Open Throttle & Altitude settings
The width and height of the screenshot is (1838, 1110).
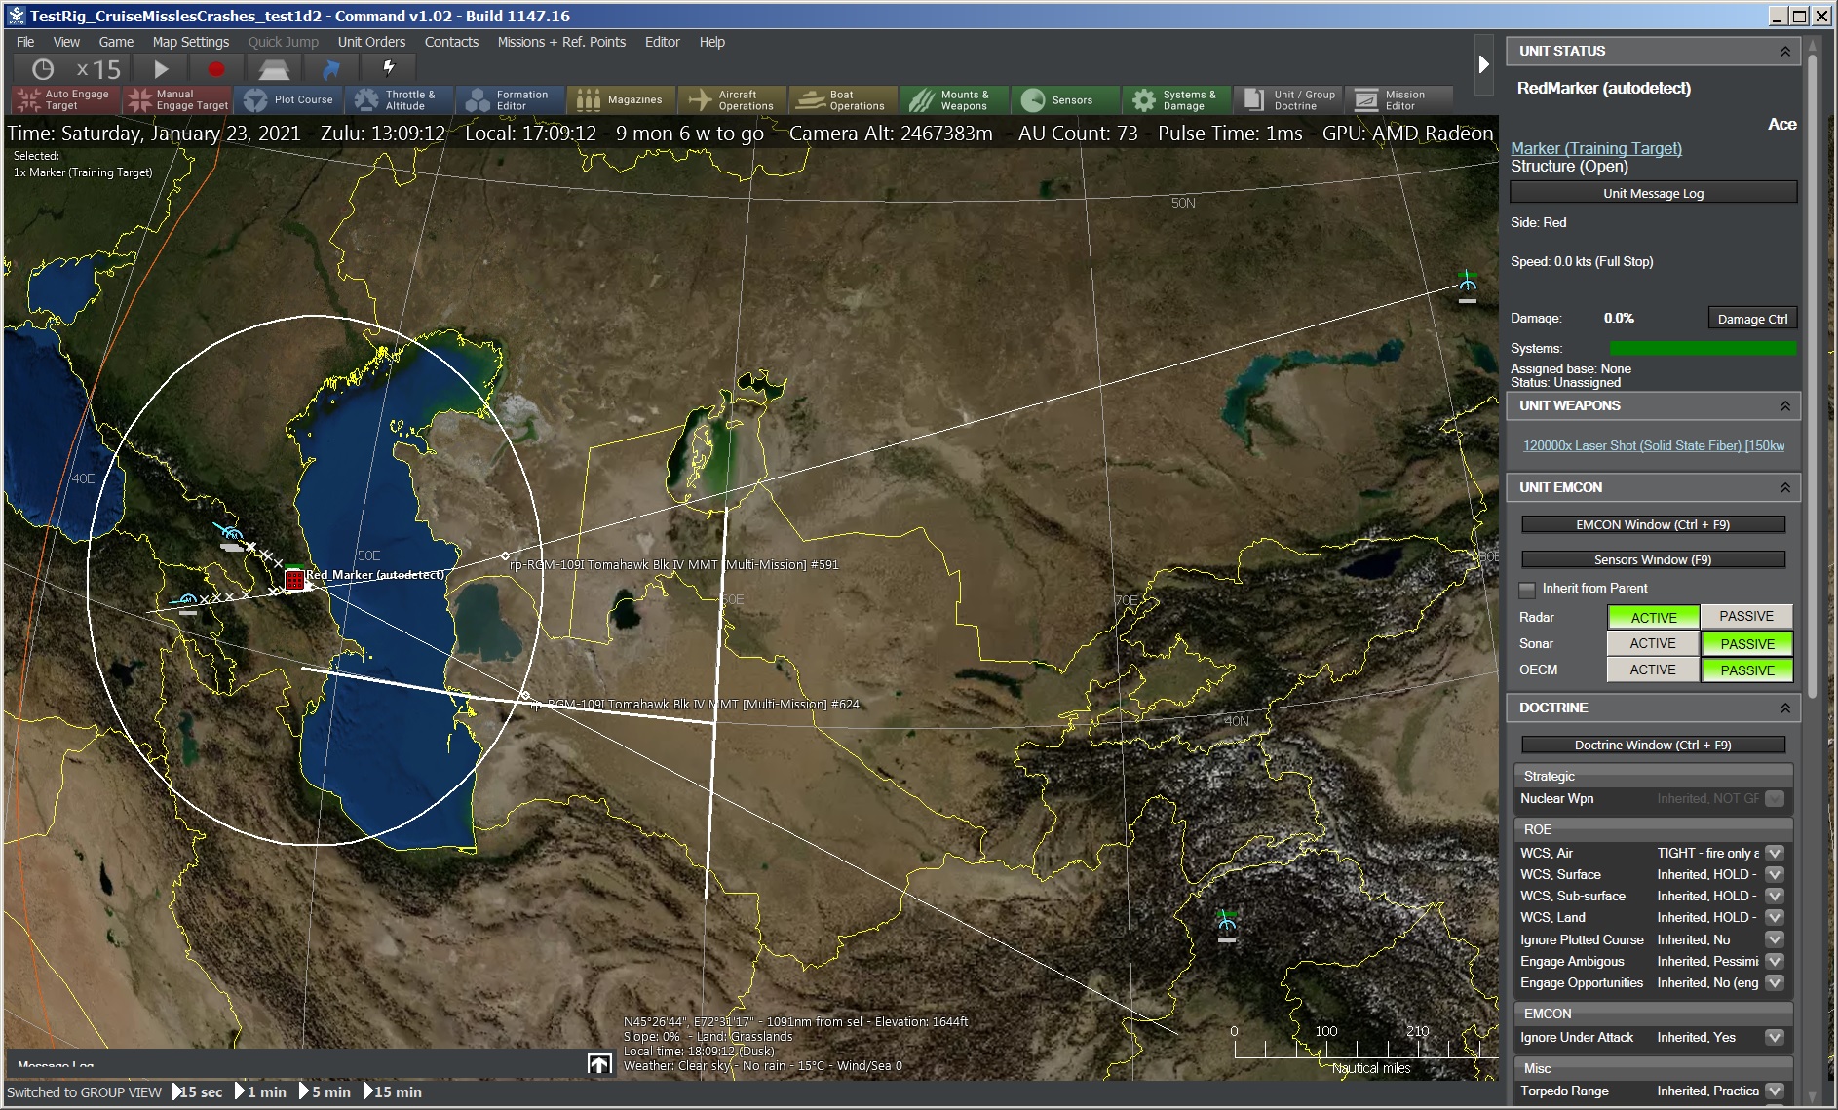click(400, 99)
